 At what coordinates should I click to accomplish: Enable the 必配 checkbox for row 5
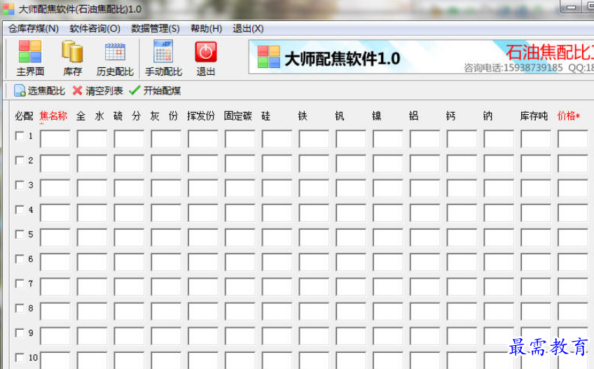[x=20, y=234]
